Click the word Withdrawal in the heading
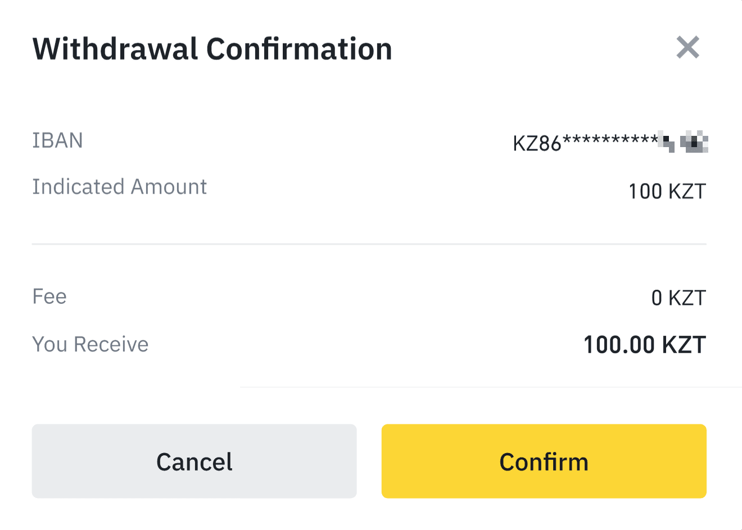 point(115,49)
